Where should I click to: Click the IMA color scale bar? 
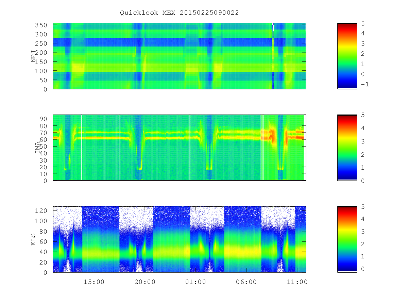coord(347,148)
